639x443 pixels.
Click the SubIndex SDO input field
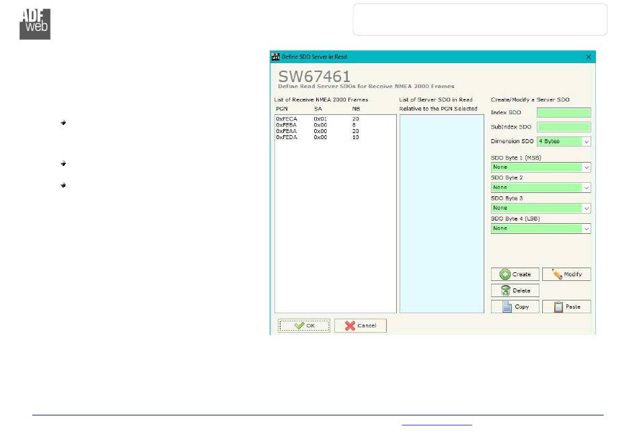tap(563, 127)
